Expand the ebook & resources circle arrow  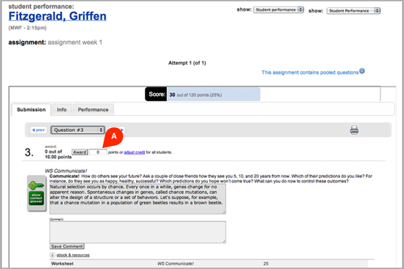click(53, 255)
